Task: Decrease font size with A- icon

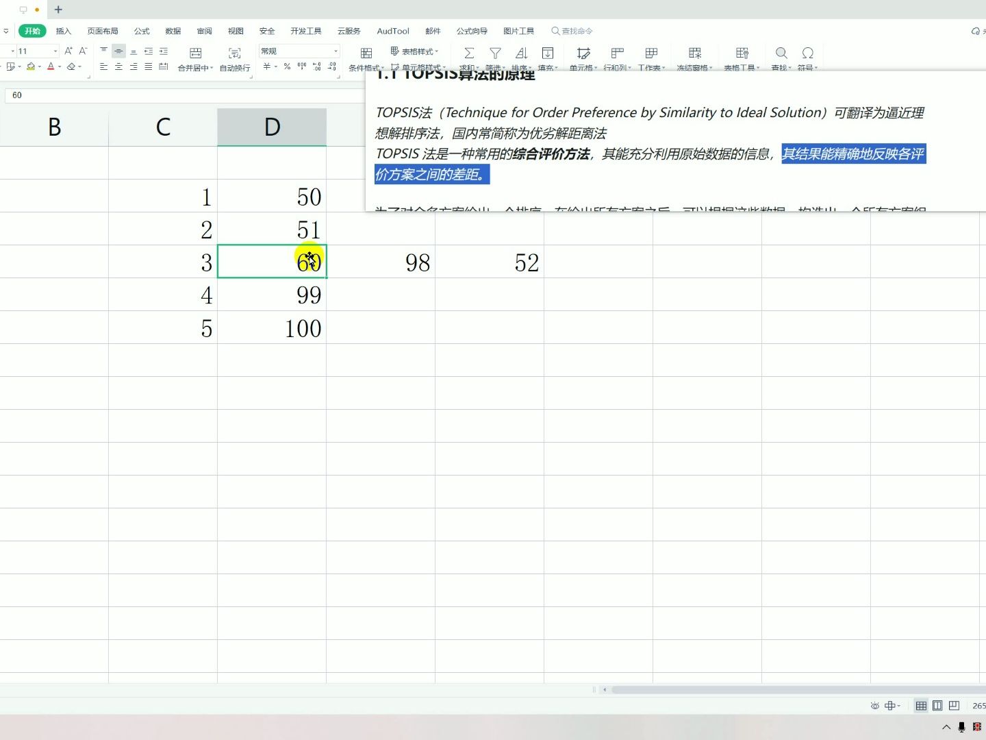Action: [x=83, y=51]
